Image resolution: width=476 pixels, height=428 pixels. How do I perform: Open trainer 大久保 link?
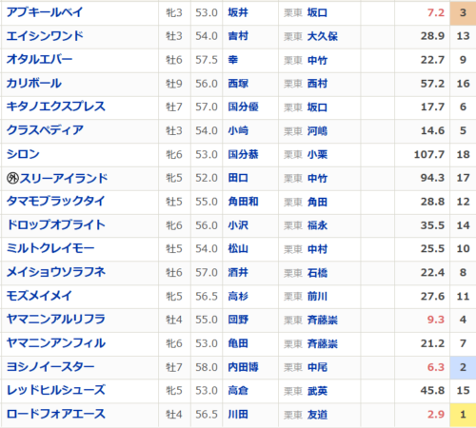pyautogui.click(x=323, y=36)
